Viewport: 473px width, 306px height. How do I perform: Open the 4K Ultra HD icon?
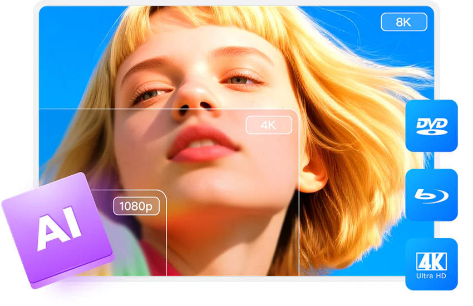click(431, 264)
